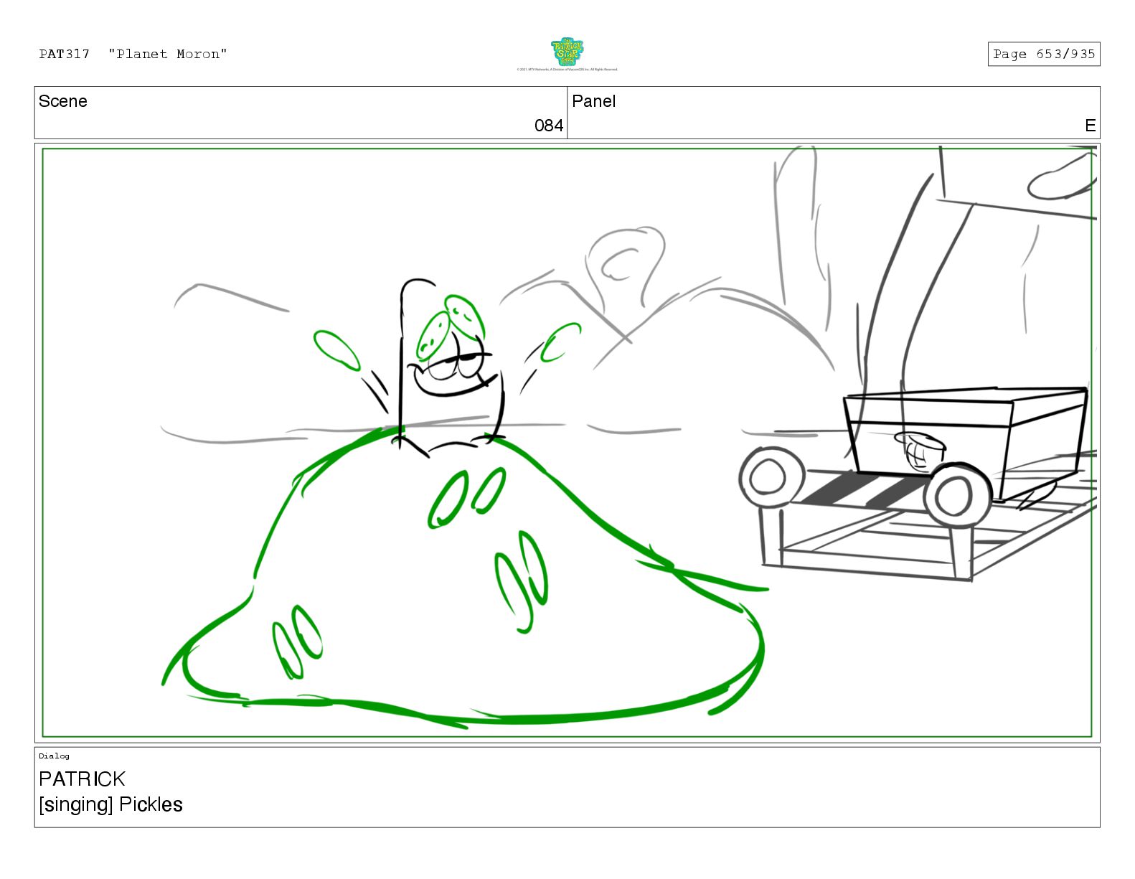Select panel letter 'E'

pos(1091,126)
